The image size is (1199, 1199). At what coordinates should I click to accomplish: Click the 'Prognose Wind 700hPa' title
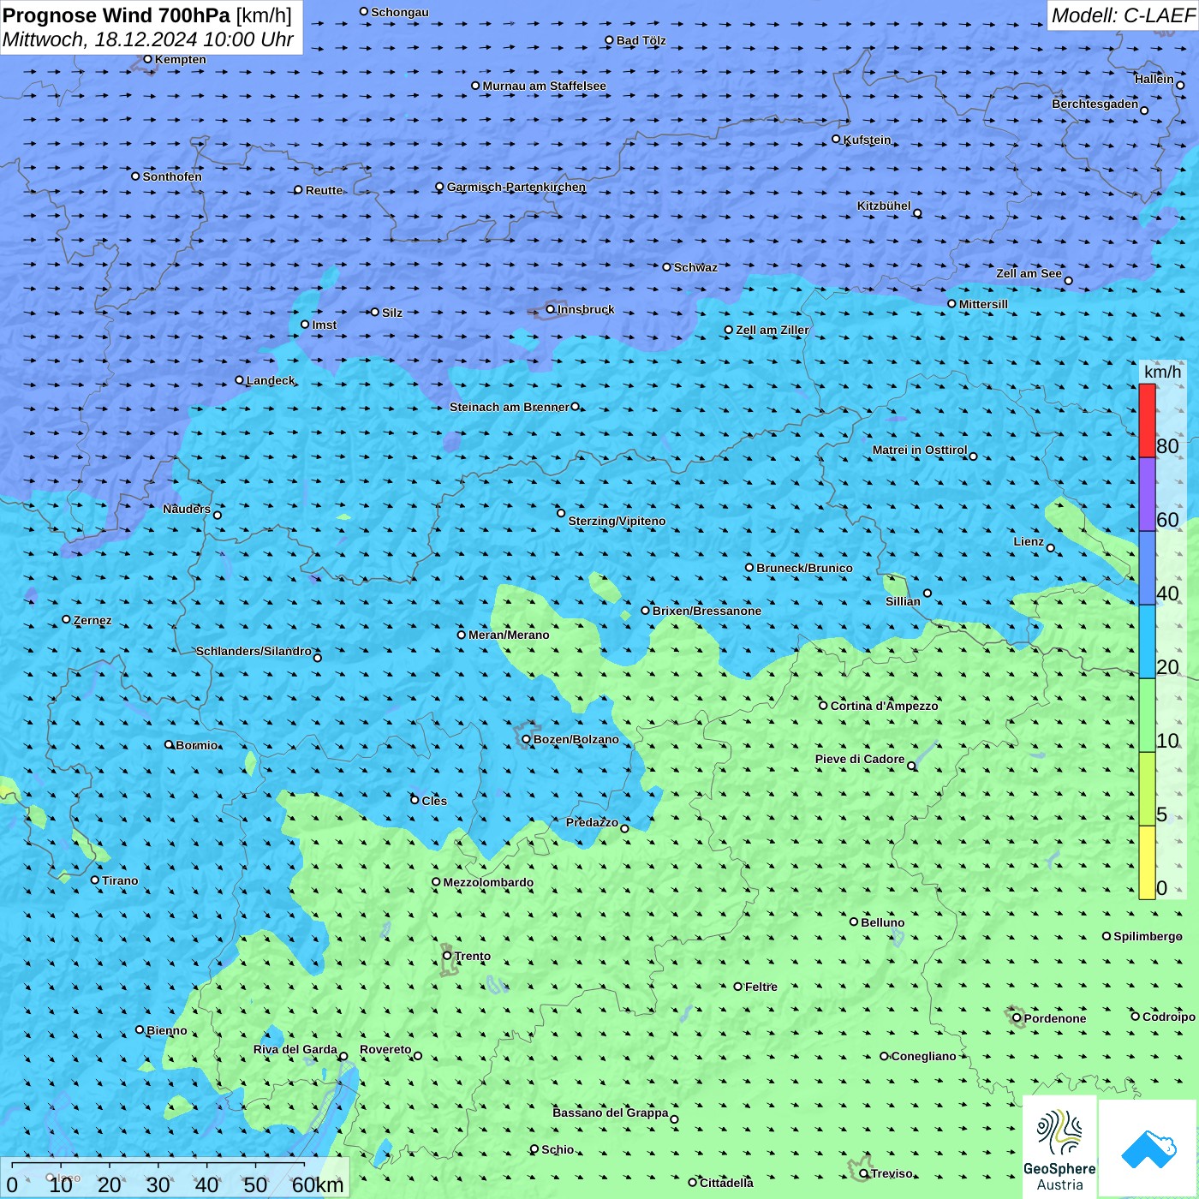coord(117,15)
